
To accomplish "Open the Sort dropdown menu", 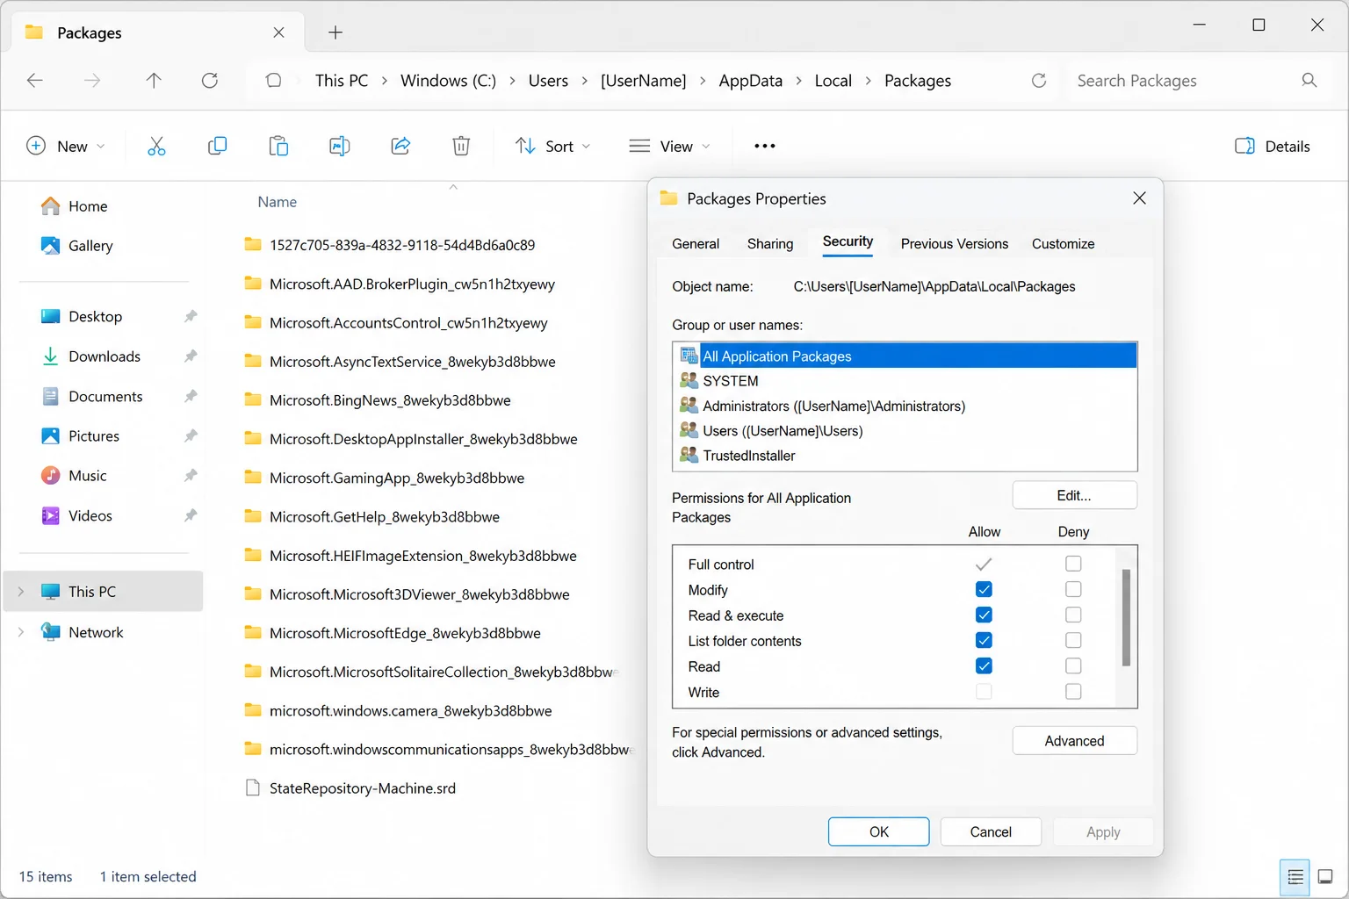I will pos(553,147).
